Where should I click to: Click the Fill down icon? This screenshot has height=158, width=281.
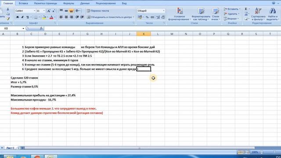tap(246, 14)
